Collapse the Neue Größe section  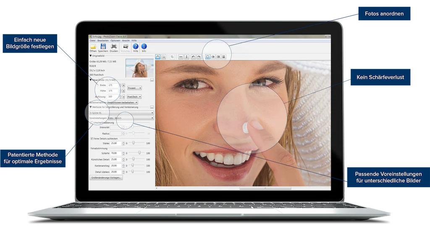pyautogui.click(x=91, y=80)
